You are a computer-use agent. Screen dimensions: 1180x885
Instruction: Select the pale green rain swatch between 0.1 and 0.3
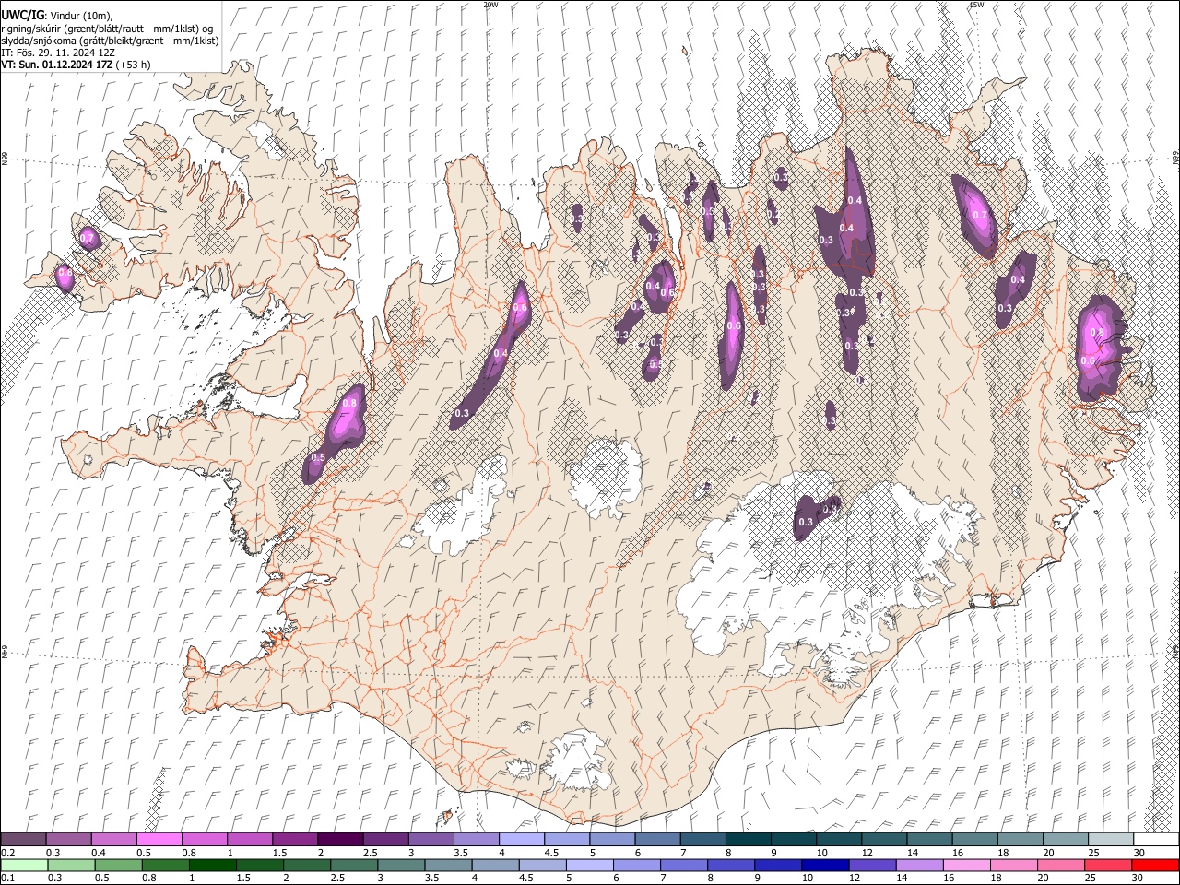24,865
